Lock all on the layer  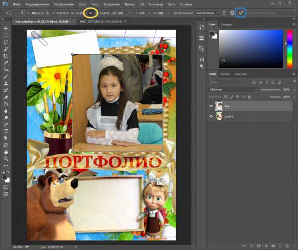pyautogui.click(x=249, y=97)
